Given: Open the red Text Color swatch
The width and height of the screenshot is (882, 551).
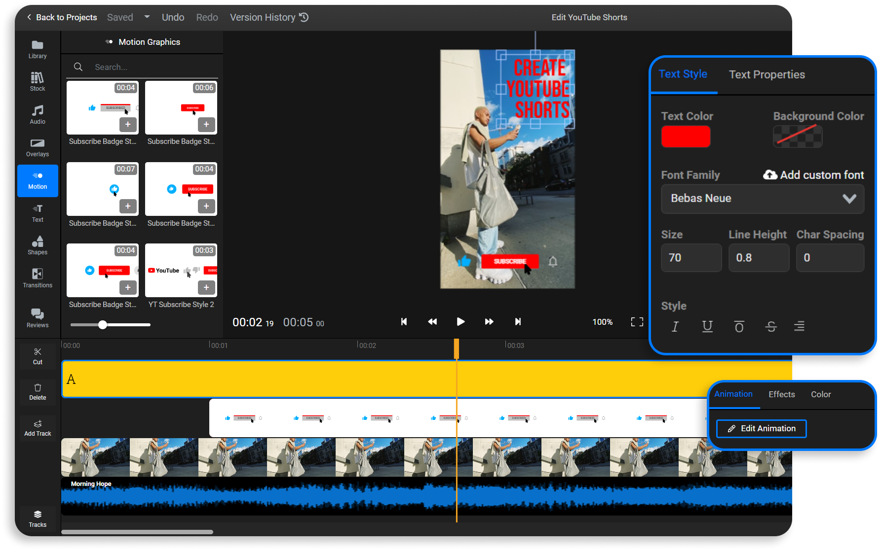Looking at the screenshot, I should pyautogui.click(x=686, y=137).
